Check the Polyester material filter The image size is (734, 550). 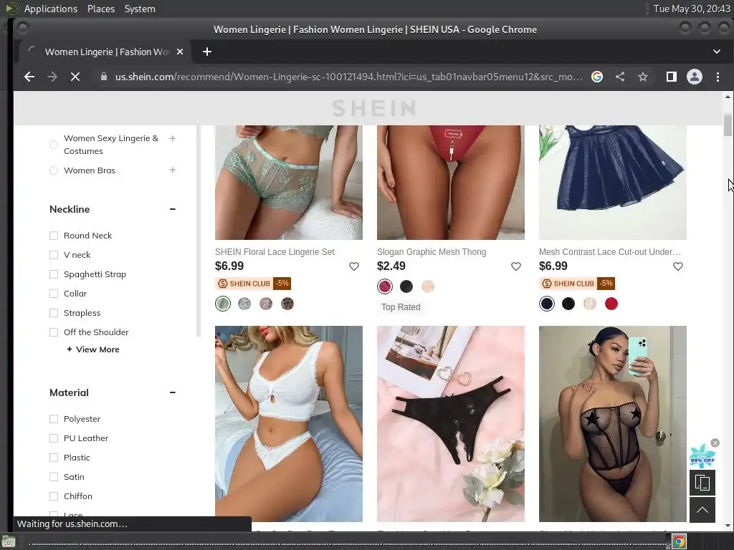[54, 419]
